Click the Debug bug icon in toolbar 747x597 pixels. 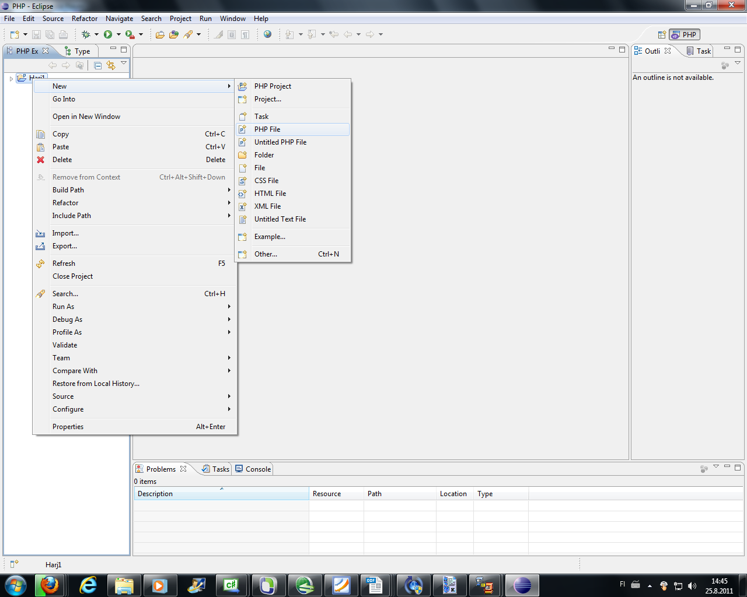coord(86,34)
